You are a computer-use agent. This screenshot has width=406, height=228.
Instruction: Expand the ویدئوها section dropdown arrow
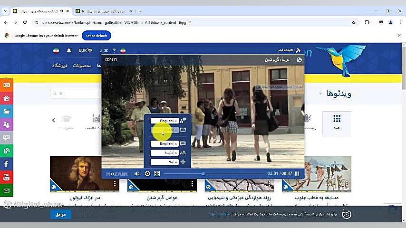point(320,94)
